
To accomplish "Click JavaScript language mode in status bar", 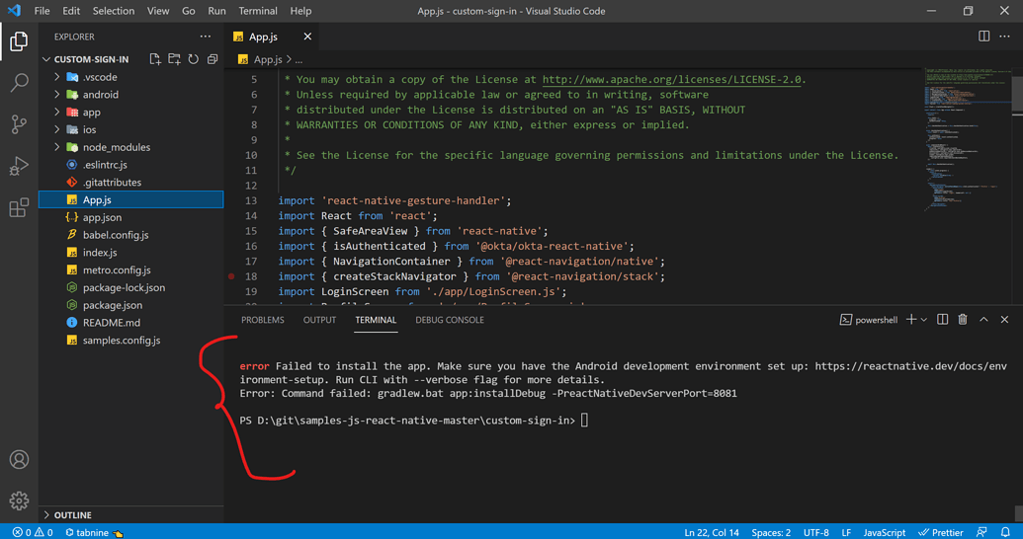I will [884, 532].
